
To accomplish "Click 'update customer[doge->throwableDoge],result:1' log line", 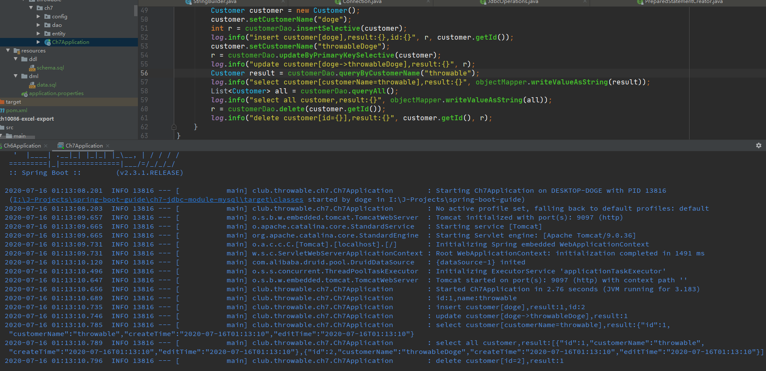I will [x=532, y=316].
